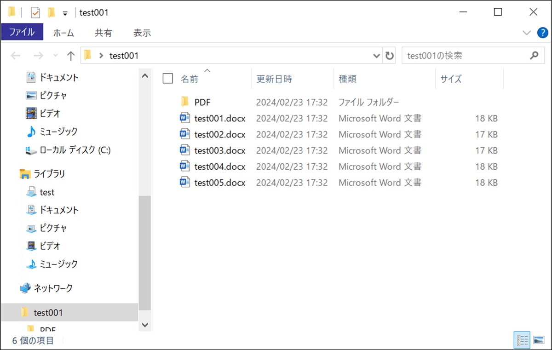The width and height of the screenshot is (552, 350).
Task: Open ローカル ディスク (C:) in navigation pane
Action: (68, 150)
